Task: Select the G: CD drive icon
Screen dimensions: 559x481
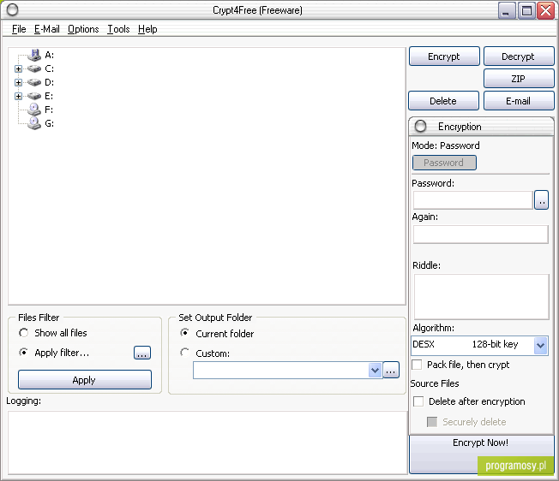Action: tap(34, 123)
